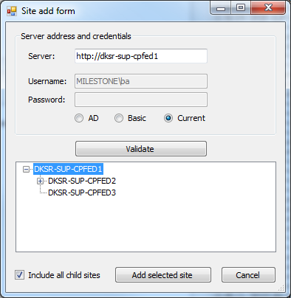Select the AD authentication radio button
The width and height of the screenshot is (291, 298).
tap(79, 118)
